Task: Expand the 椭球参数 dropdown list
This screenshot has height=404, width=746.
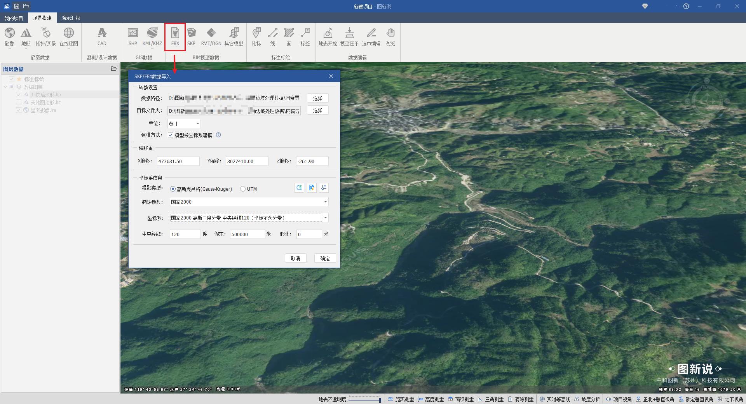Action: pyautogui.click(x=325, y=202)
